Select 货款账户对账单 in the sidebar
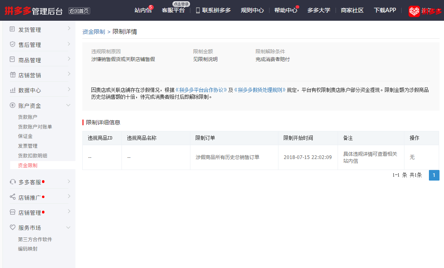444x268 pixels. click(x=35, y=127)
